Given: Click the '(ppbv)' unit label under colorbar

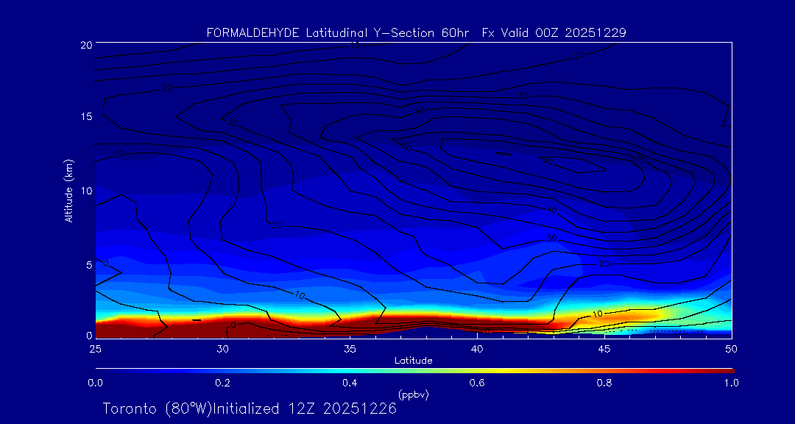Looking at the screenshot, I should click(x=413, y=395).
